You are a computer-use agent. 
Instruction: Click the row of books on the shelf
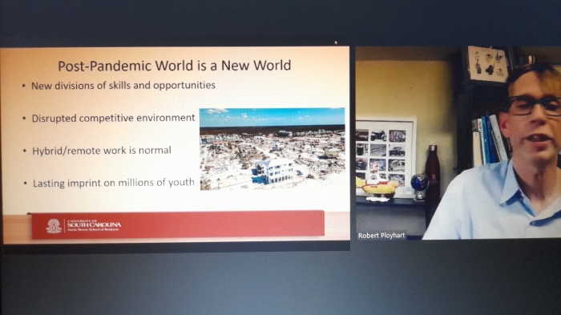coord(490,140)
